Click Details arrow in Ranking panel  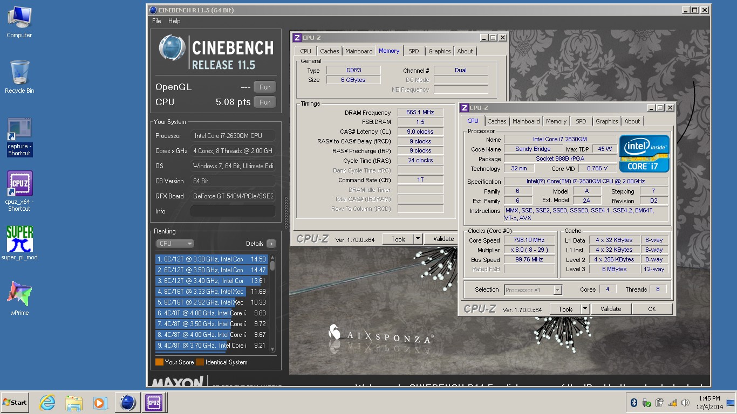(x=271, y=244)
